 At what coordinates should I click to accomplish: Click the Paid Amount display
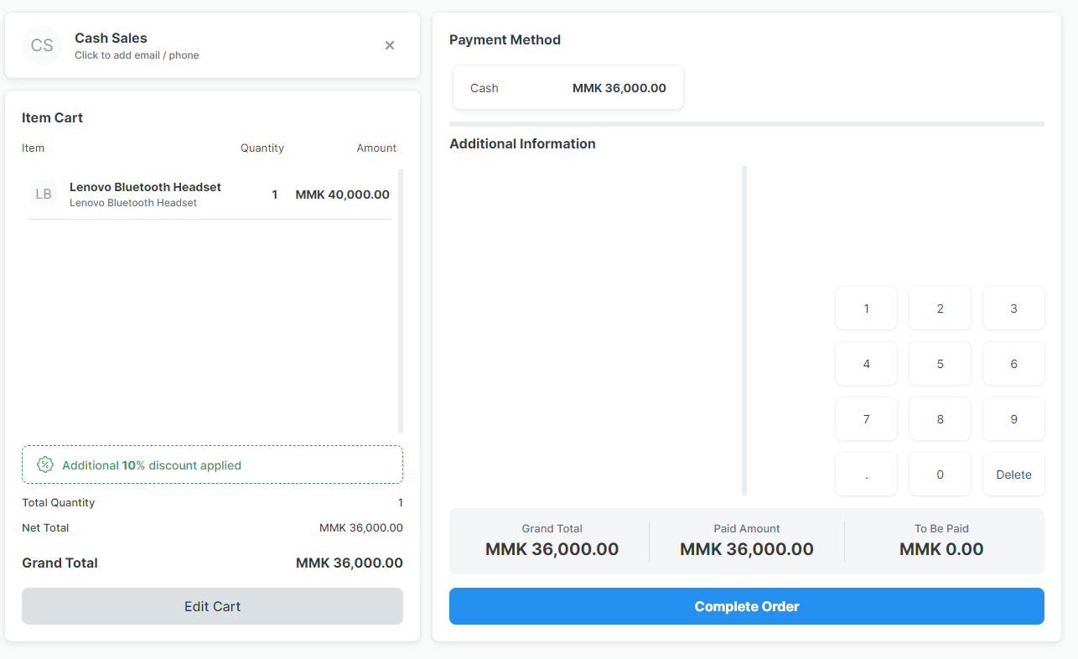click(x=746, y=540)
